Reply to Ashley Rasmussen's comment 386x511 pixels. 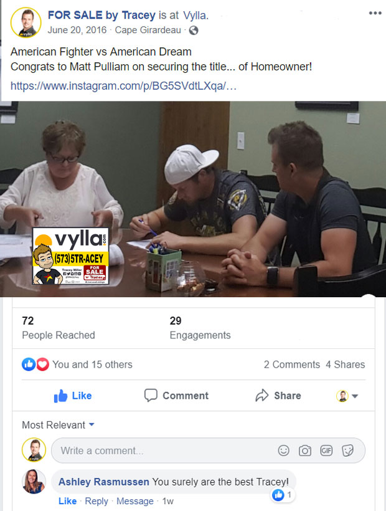[x=96, y=501]
